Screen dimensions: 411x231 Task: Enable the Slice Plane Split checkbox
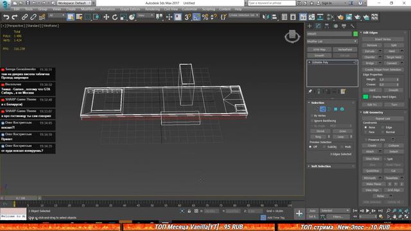click(x=385, y=159)
